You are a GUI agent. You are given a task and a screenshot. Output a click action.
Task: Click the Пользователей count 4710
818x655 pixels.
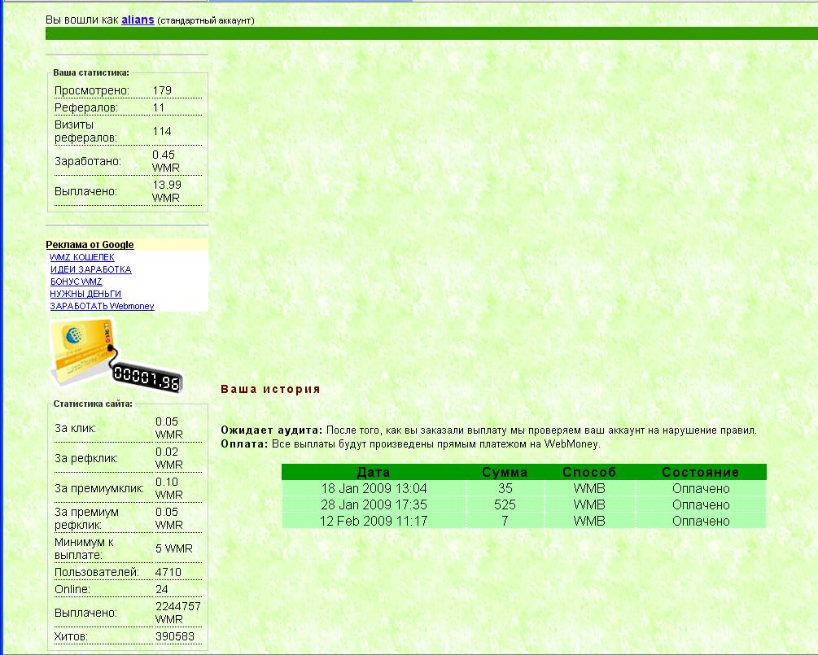pyautogui.click(x=168, y=572)
